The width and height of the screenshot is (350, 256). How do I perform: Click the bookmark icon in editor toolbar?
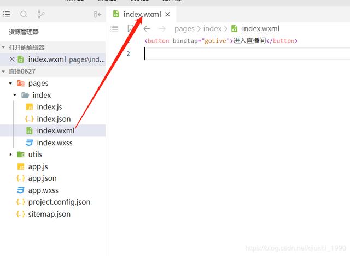(x=130, y=28)
